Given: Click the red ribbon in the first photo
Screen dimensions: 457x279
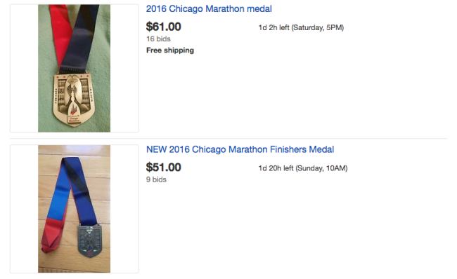Looking at the screenshot, I should coord(61,32).
